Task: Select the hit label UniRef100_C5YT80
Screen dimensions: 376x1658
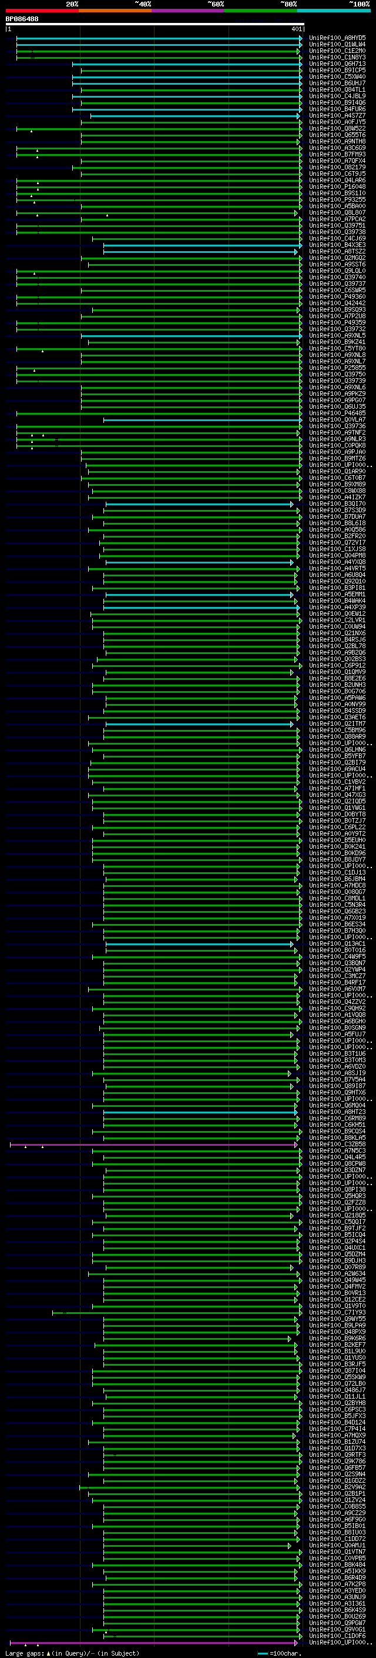Action: click(337, 349)
